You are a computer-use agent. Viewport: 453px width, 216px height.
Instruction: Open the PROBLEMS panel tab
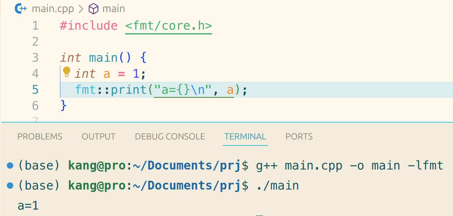pos(40,136)
